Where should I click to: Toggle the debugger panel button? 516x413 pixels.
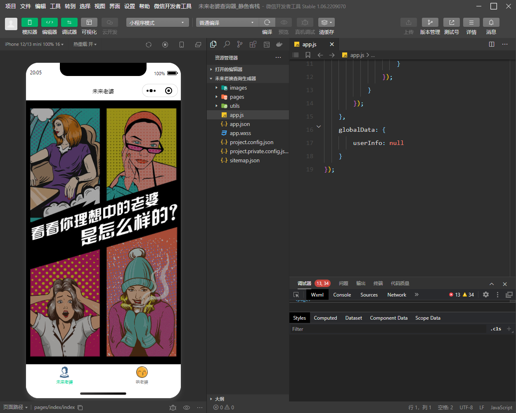[69, 22]
